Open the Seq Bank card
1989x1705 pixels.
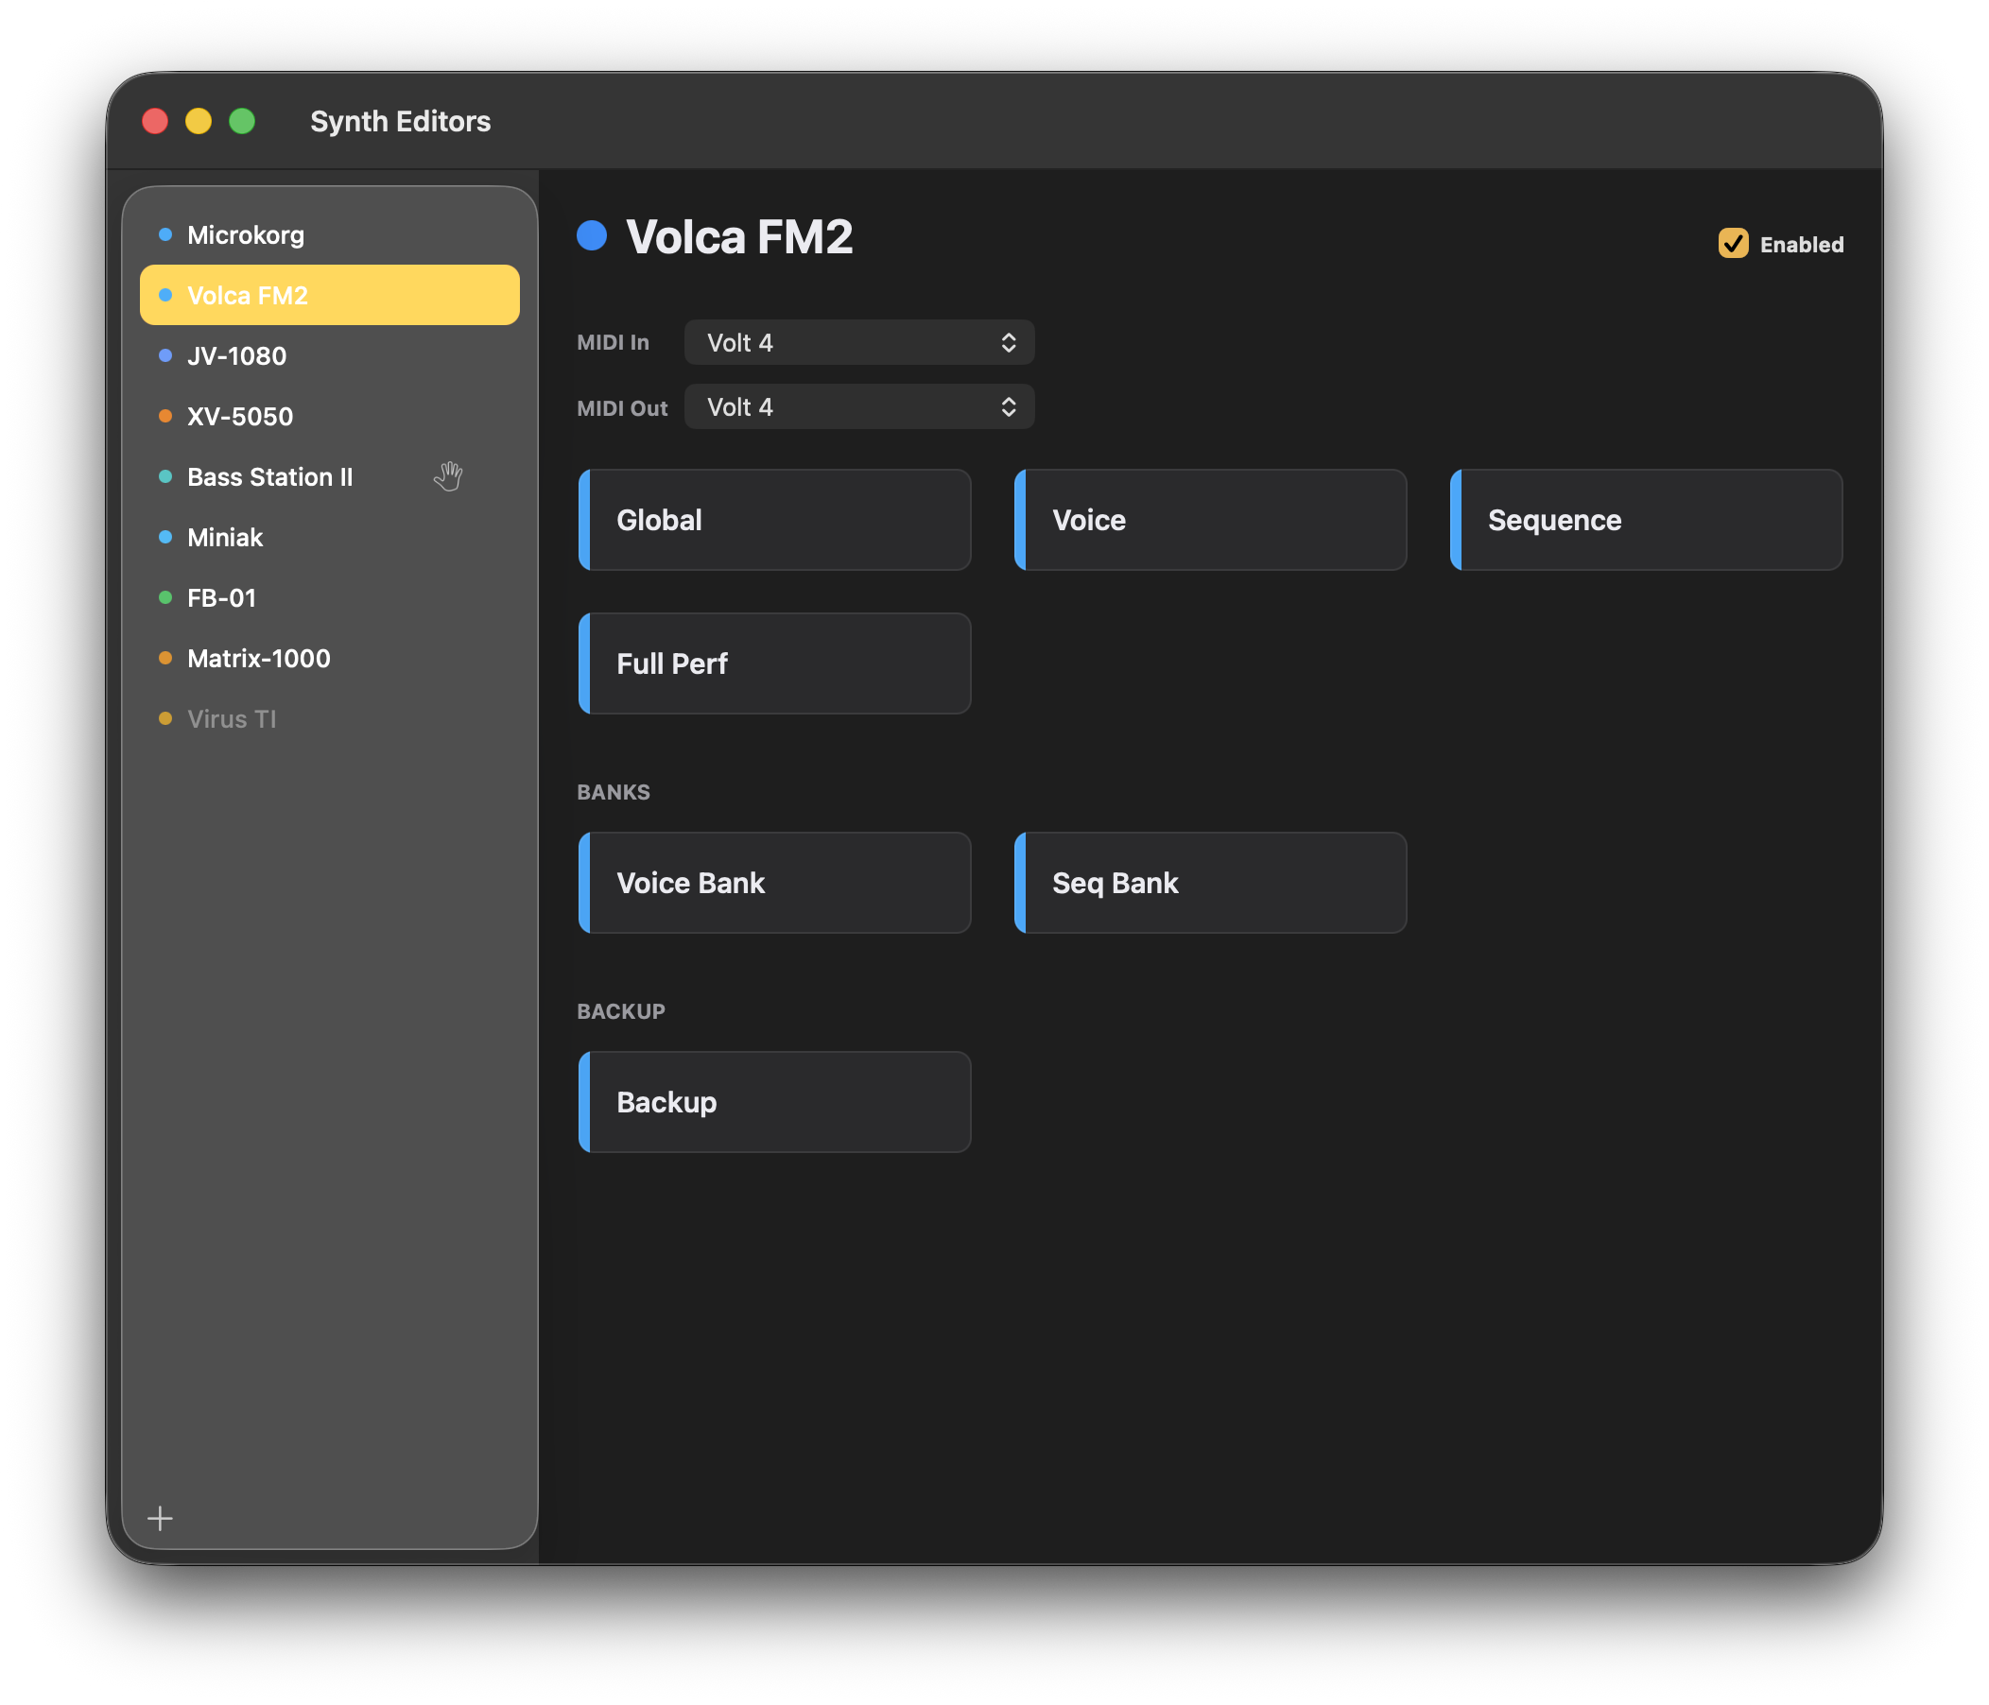(x=1210, y=883)
